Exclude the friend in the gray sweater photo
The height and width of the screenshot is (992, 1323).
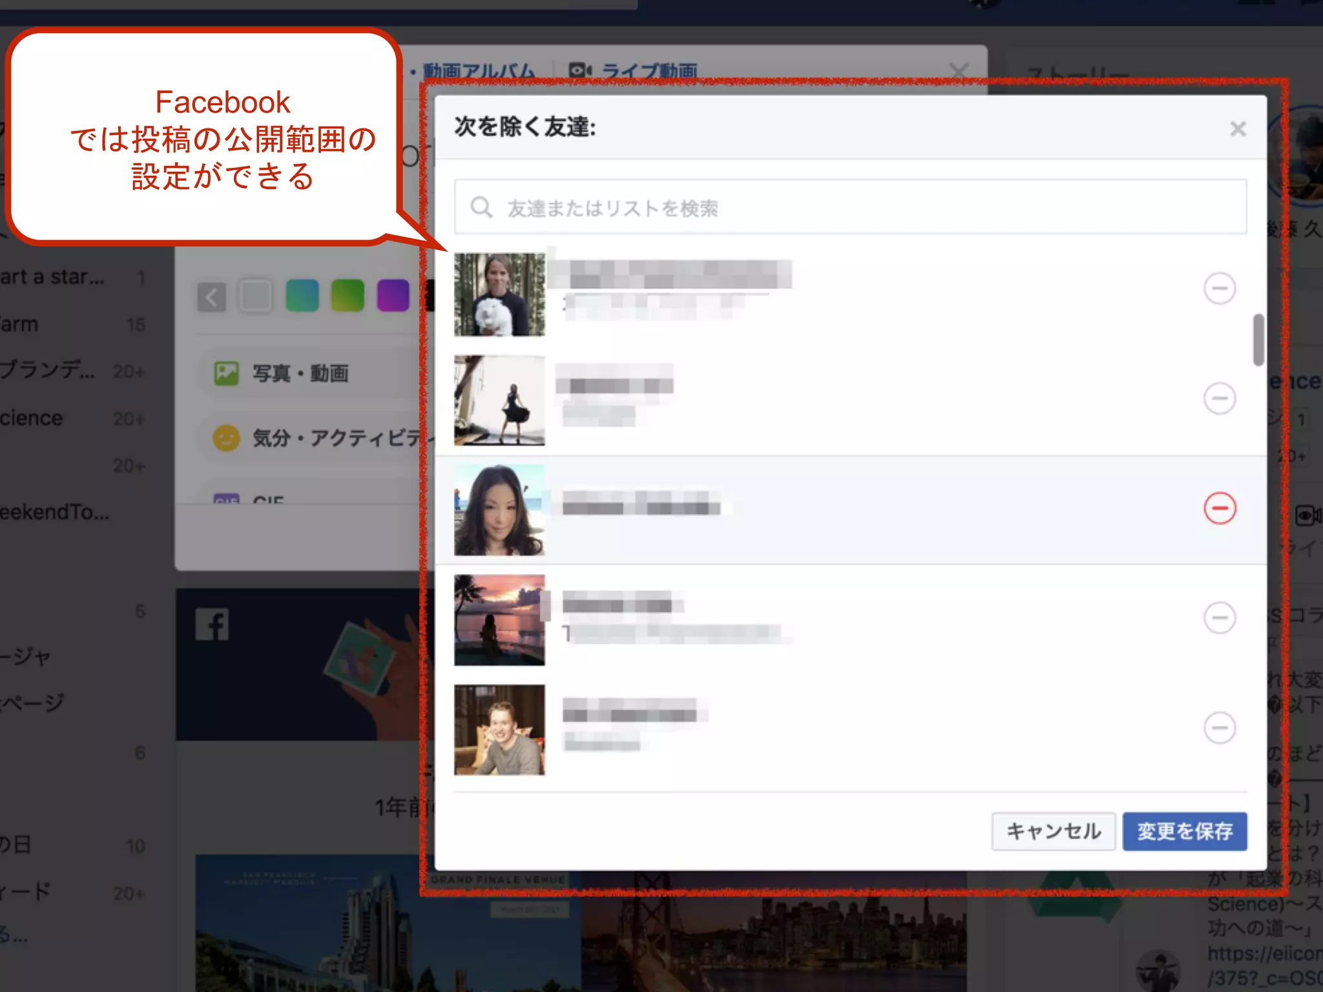coord(1220,728)
